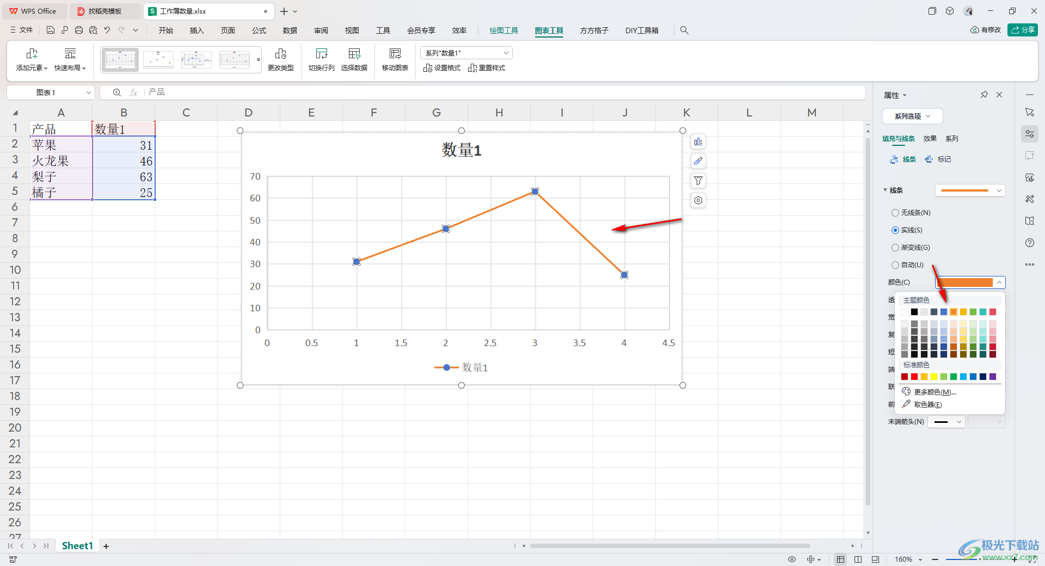Click the Redo arrow icon
1045x566 pixels.
coord(121,30)
